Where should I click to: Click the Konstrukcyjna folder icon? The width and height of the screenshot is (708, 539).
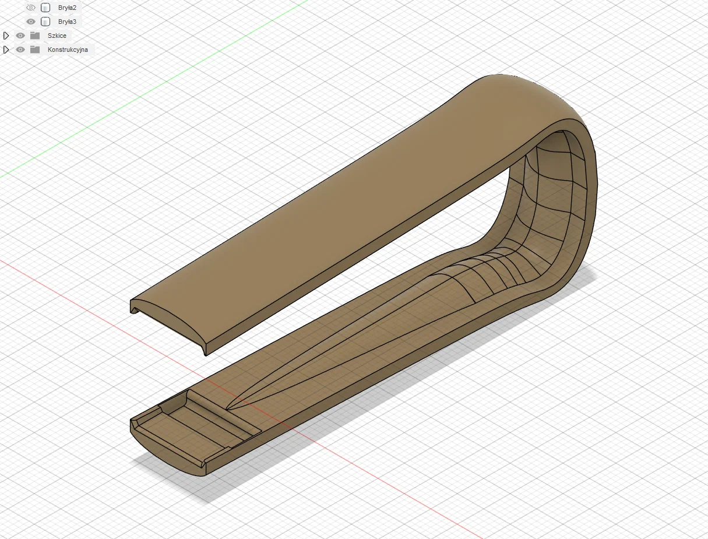click(x=35, y=50)
